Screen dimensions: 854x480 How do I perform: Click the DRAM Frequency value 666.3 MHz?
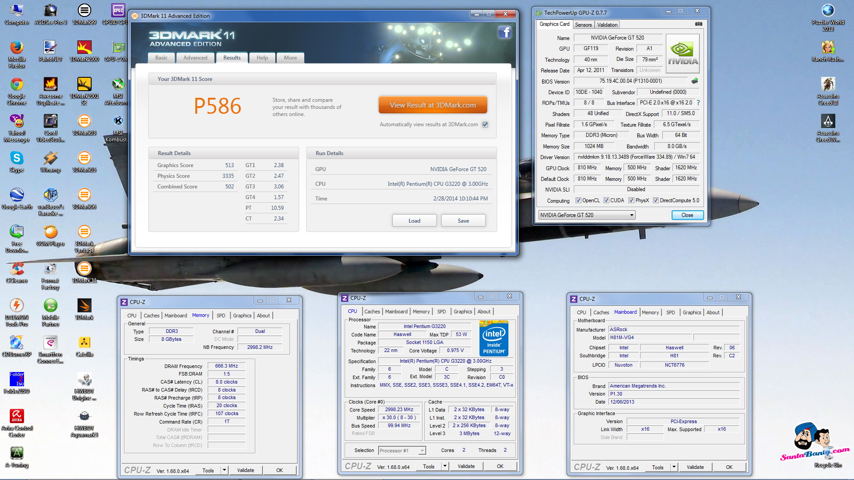226,366
